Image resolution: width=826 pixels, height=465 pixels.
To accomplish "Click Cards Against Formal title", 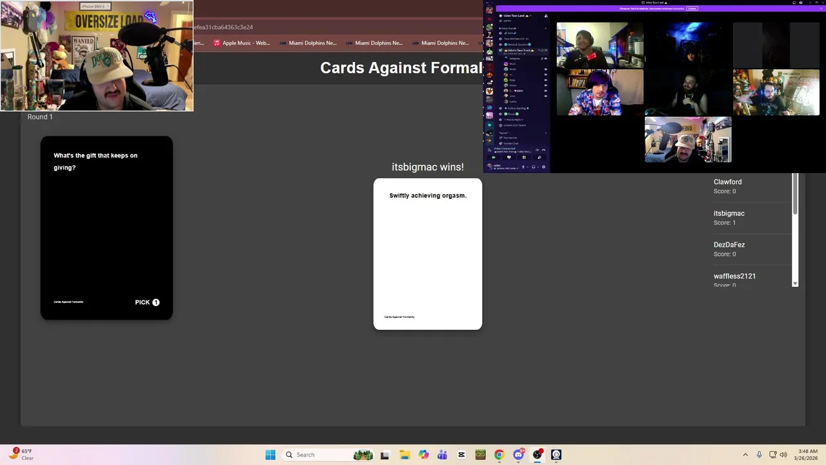I will pos(401,68).
